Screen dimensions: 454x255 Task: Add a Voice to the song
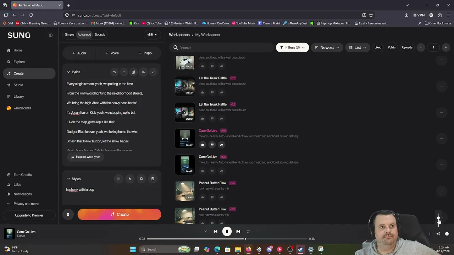112,53
